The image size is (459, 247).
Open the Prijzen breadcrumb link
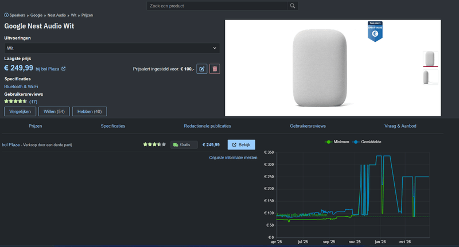click(x=87, y=15)
